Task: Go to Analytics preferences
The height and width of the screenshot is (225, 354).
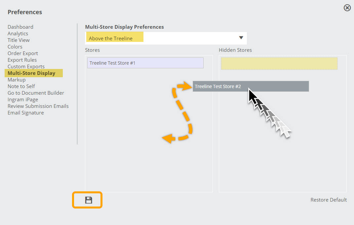Action: click(18, 34)
